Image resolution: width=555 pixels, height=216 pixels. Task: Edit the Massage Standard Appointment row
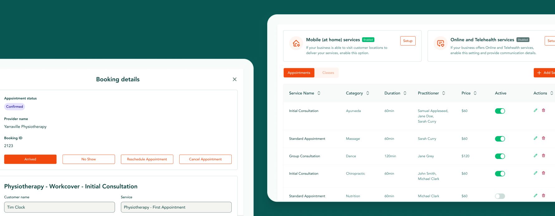click(x=535, y=138)
